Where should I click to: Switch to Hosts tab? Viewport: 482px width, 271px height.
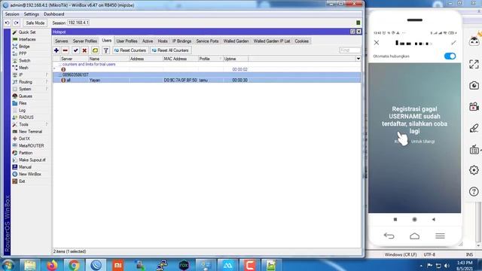click(163, 41)
